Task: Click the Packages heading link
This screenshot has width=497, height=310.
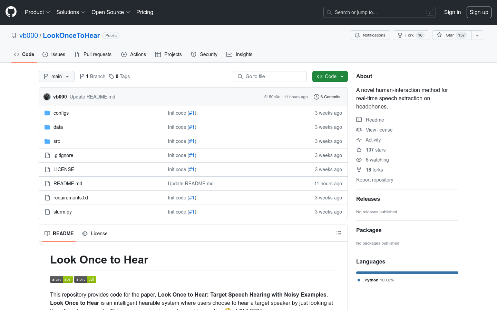Action: [x=369, y=230]
